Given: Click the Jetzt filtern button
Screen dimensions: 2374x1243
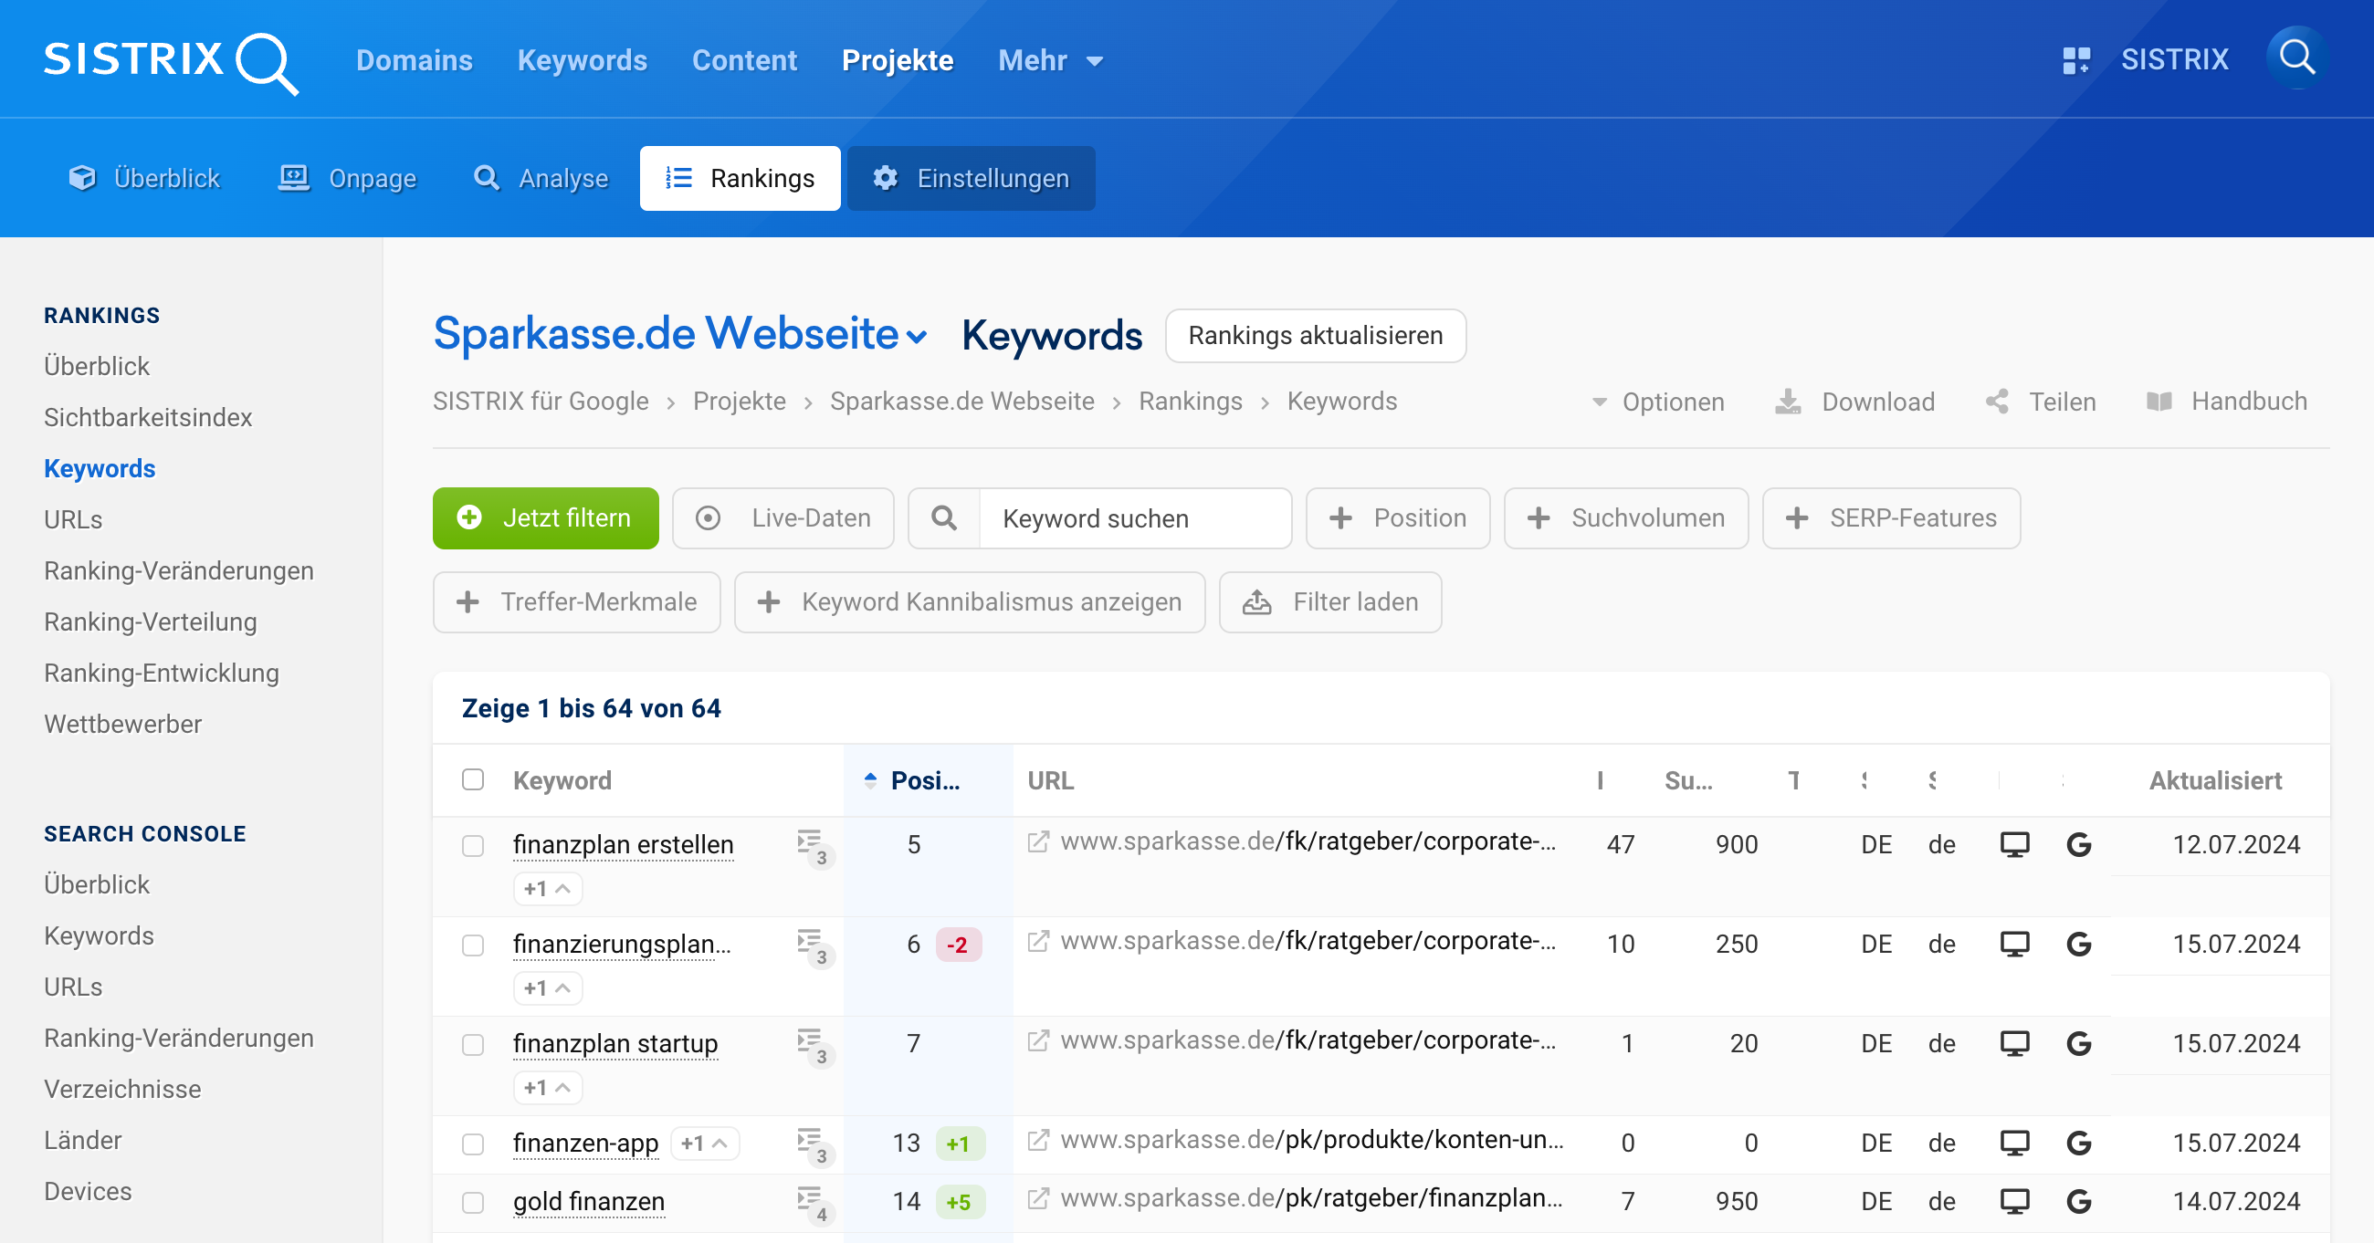Looking at the screenshot, I should coord(546,517).
